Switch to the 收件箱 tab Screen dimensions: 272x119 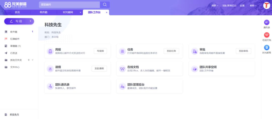click(x=44, y=12)
